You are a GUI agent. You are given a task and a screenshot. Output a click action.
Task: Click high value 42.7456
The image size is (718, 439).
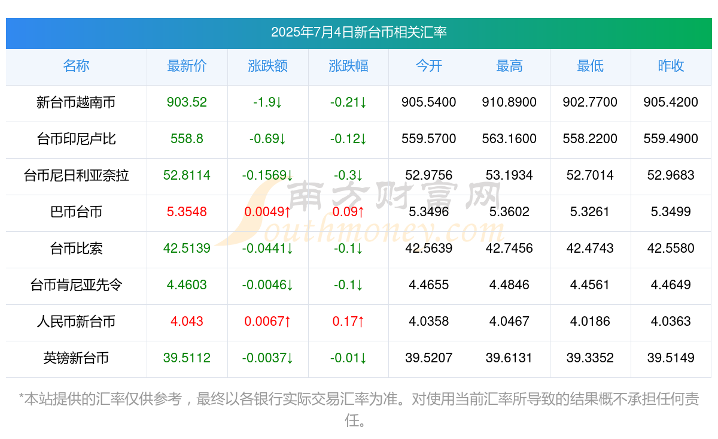click(509, 249)
